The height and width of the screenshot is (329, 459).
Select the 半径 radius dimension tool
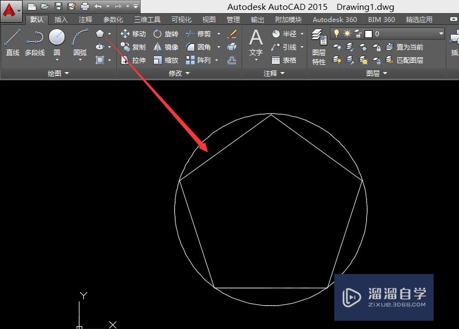[284, 34]
